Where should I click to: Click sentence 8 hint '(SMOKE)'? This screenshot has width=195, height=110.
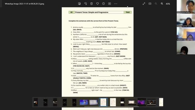pos(117,54)
